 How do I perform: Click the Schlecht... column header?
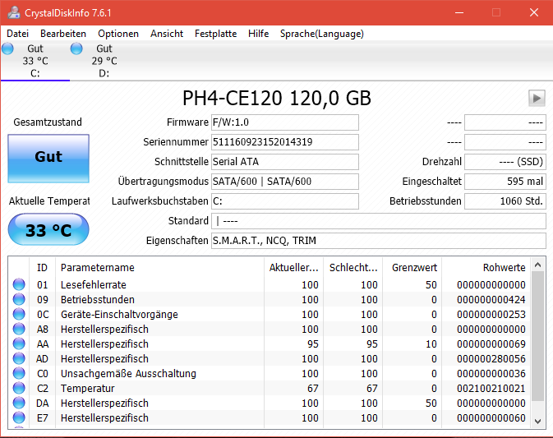[x=353, y=267]
